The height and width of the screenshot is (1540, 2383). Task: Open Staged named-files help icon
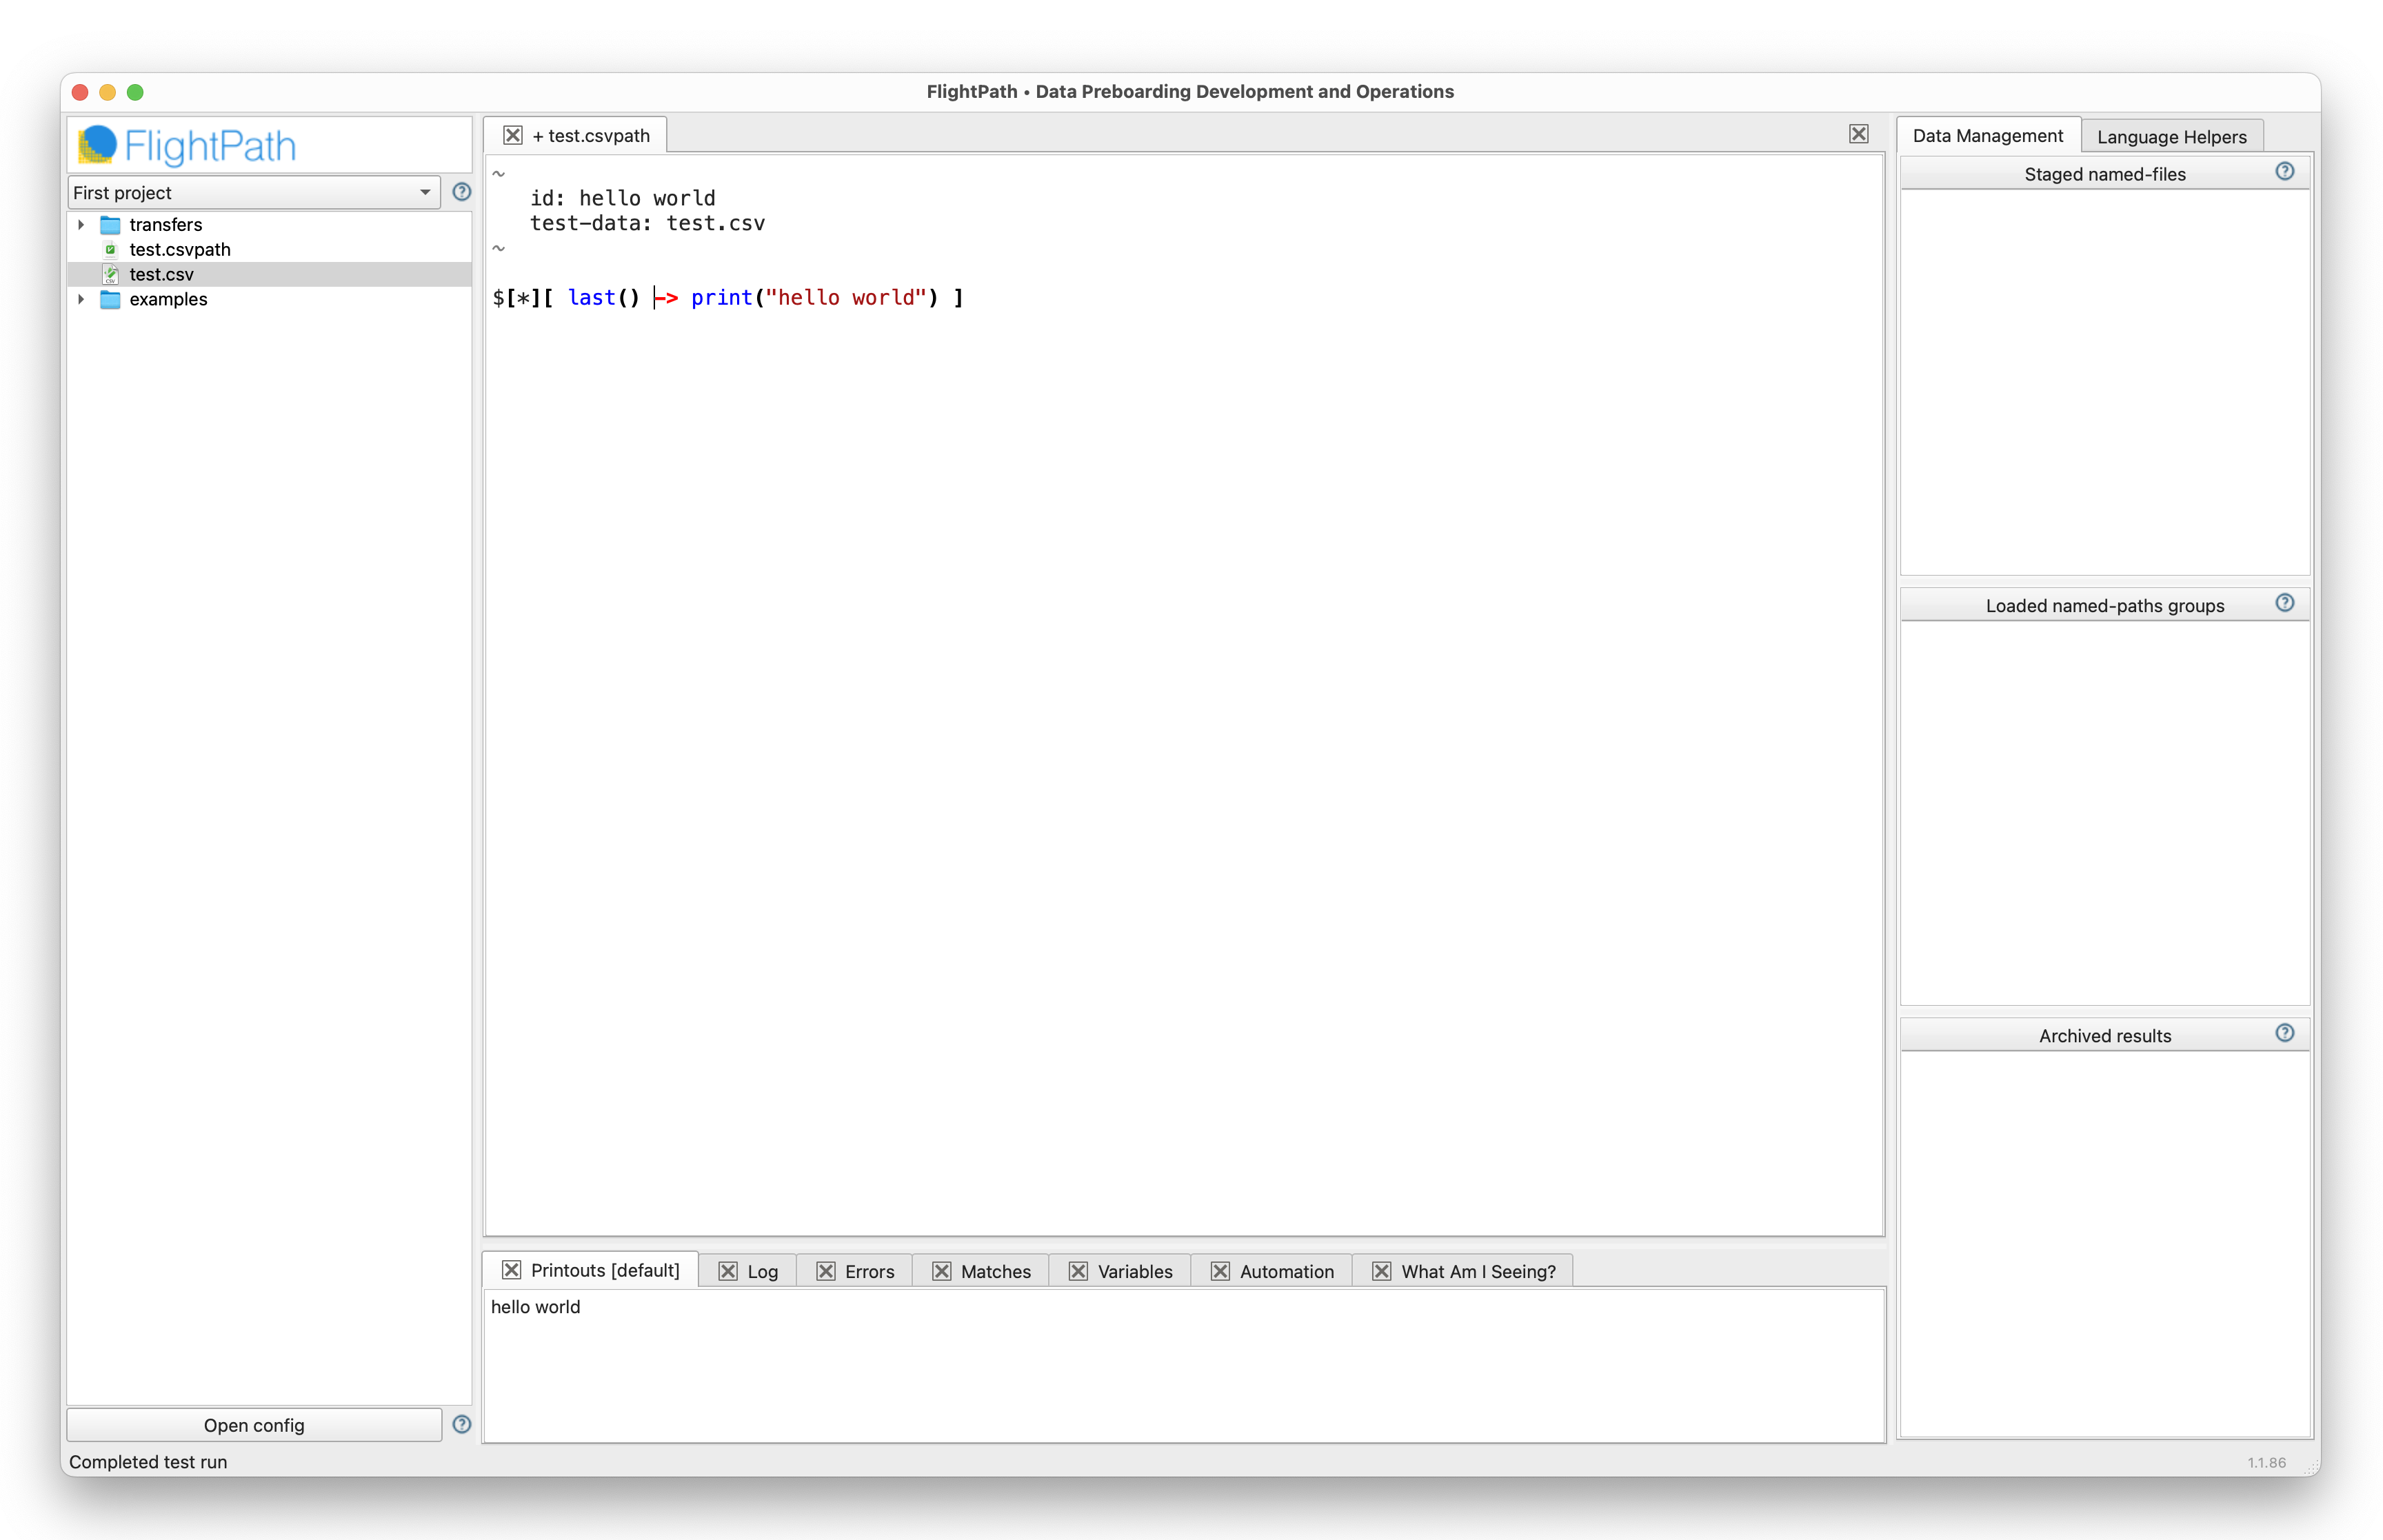pyautogui.click(x=2284, y=172)
